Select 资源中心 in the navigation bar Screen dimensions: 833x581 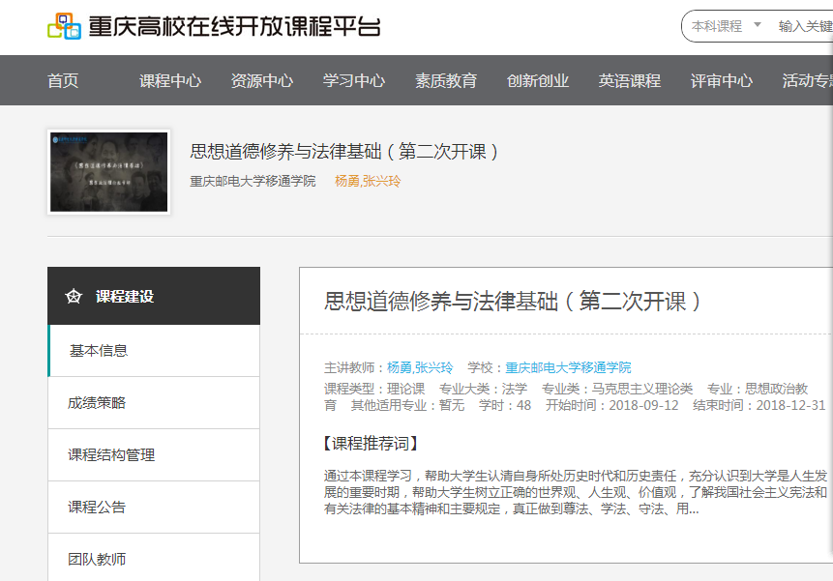[x=262, y=81]
